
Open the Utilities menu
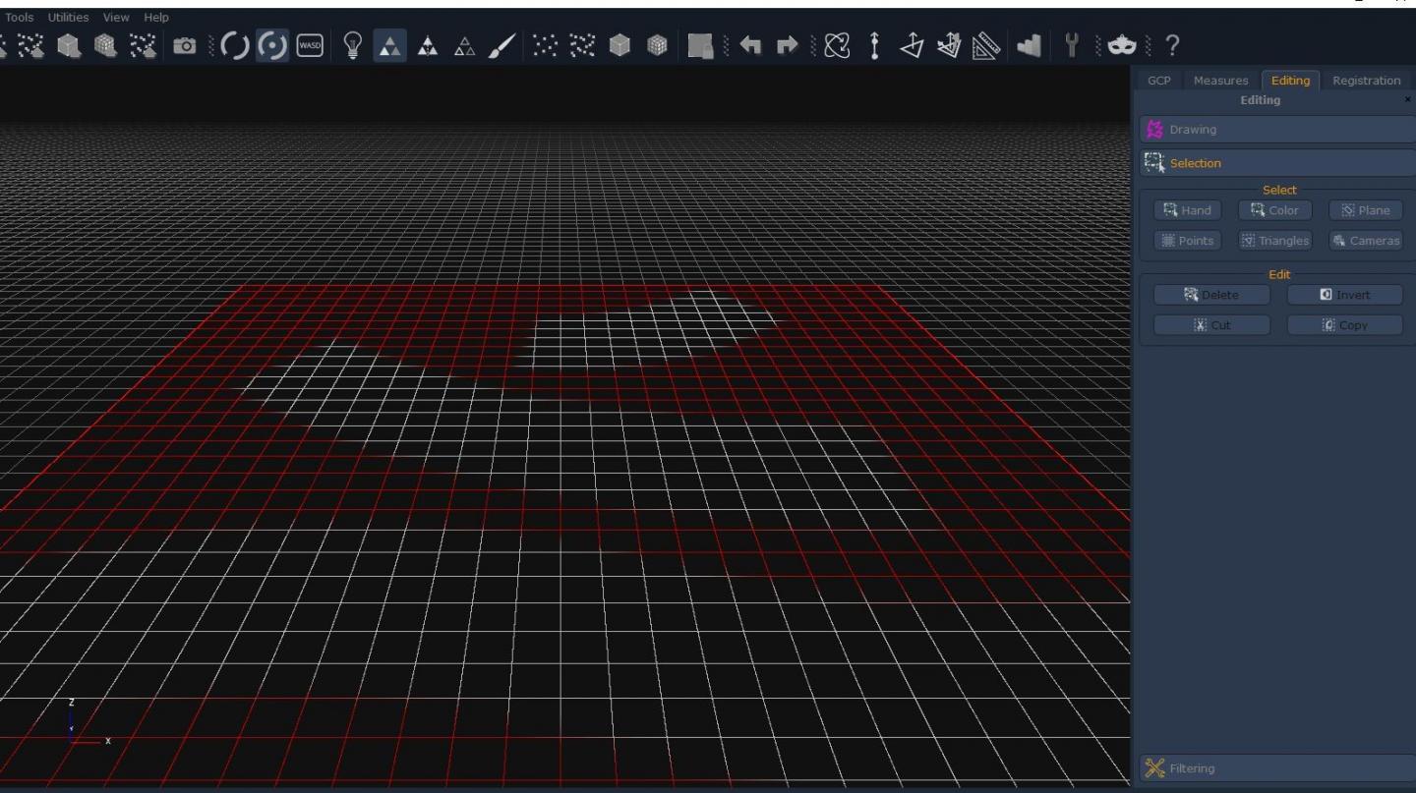(x=68, y=18)
